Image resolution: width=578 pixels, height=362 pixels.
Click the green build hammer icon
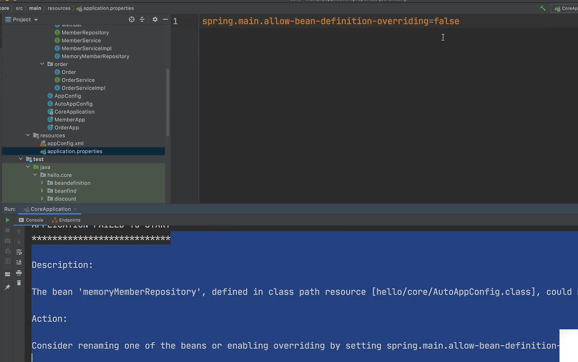coord(543,8)
